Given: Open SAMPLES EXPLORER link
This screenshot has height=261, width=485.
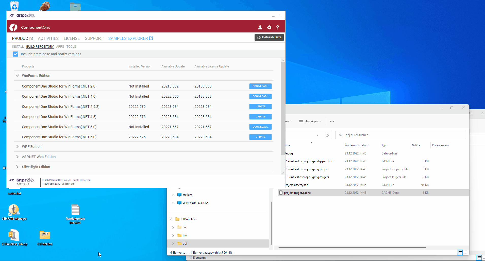Looking at the screenshot, I should (x=130, y=38).
